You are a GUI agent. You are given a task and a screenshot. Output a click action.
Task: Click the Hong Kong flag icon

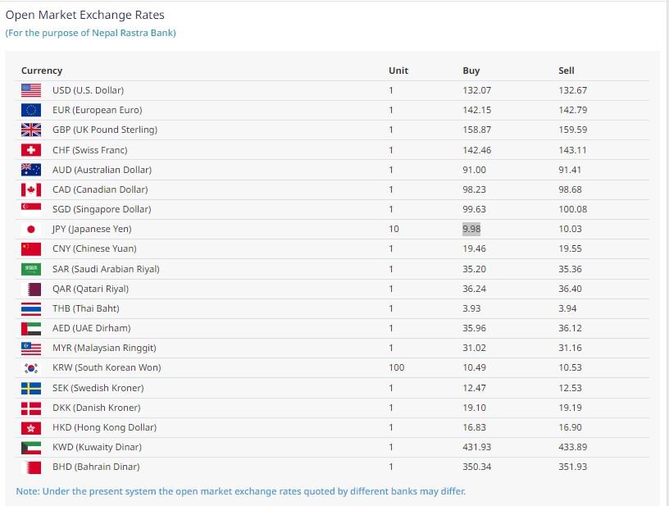(x=31, y=428)
